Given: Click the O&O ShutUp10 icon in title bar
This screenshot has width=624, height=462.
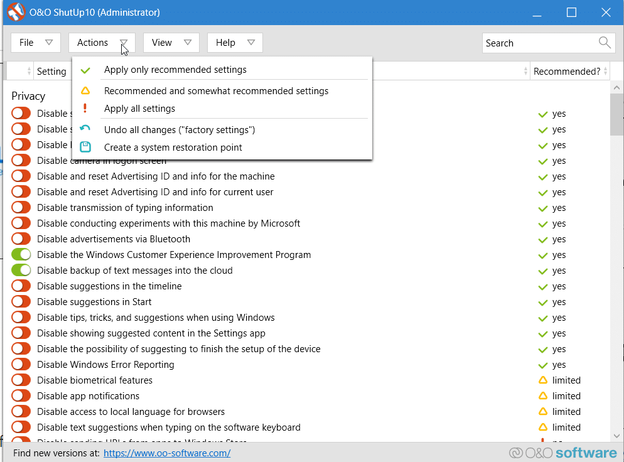Looking at the screenshot, I should point(16,12).
